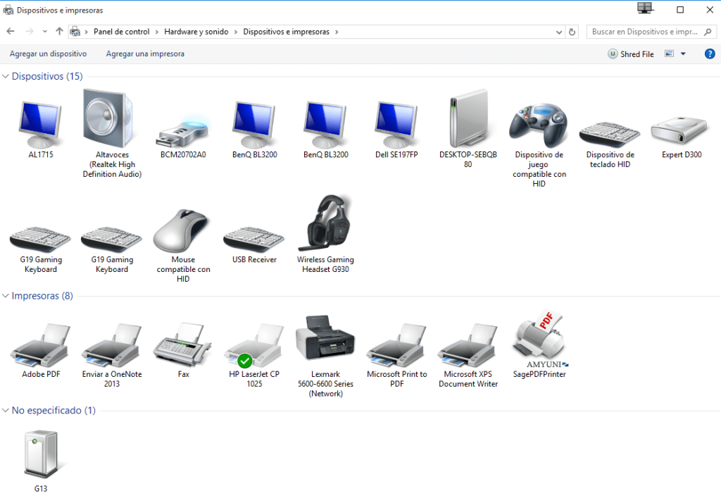Image resolution: width=721 pixels, height=496 pixels.
Task: Collapse the Dispositivos (15) group
Action: (x=6, y=76)
